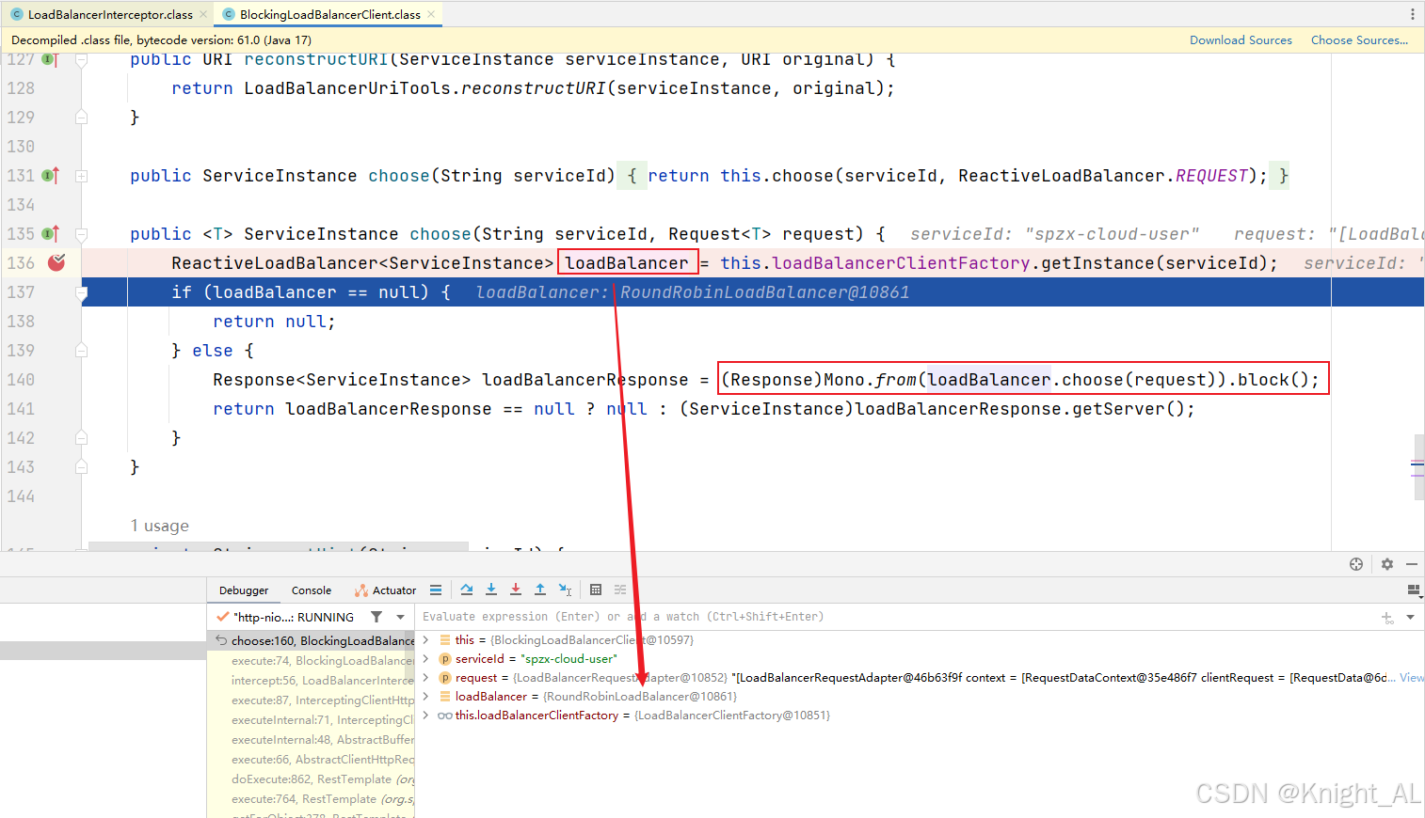The width and height of the screenshot is (1425, 818).
Task: Select the choose:160 BlockingLoadBalancer stack frame
Action: pos(312,640)
